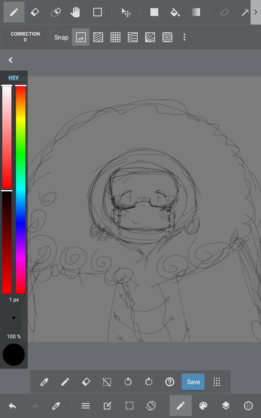Enable parallel lines snap
The width and height of the screenshot is (261, 418).
coord(98,37)
